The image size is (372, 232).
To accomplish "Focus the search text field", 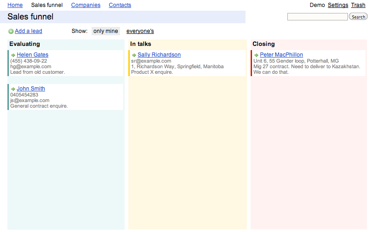I will (318, 17).
